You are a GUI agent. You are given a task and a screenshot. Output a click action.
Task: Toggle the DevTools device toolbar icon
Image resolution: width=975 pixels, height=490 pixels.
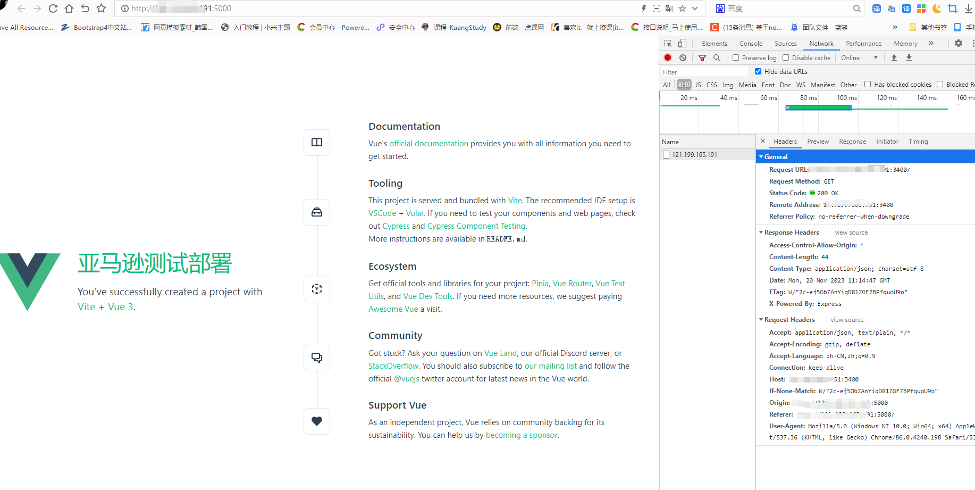point(683,44)
